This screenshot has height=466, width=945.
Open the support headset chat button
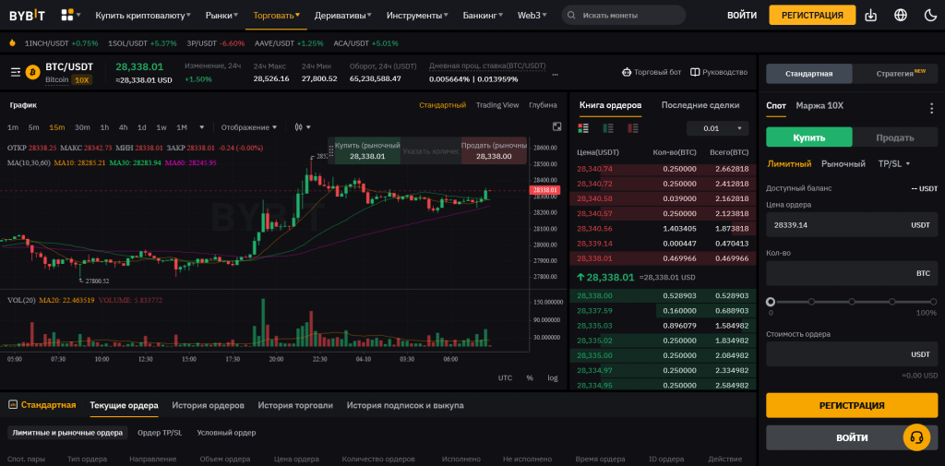pyautogui.click(x=916, y=437)
